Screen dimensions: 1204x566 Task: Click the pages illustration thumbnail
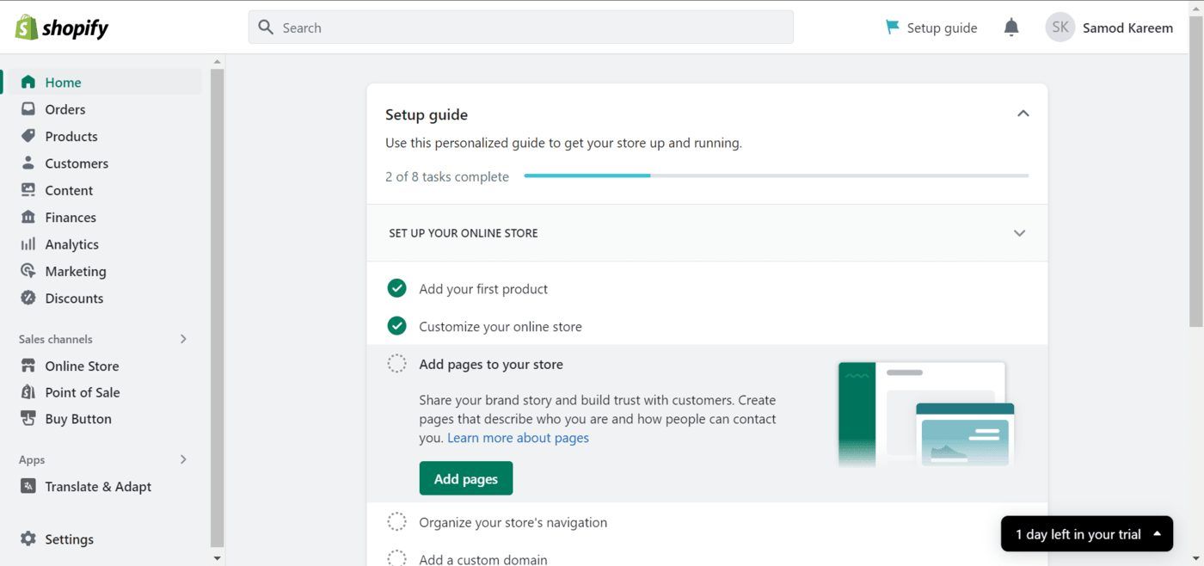click(926, 415)
